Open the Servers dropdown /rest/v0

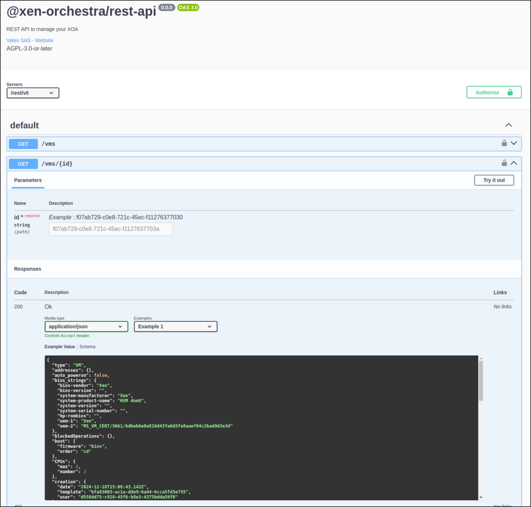[x=33, y=93]
